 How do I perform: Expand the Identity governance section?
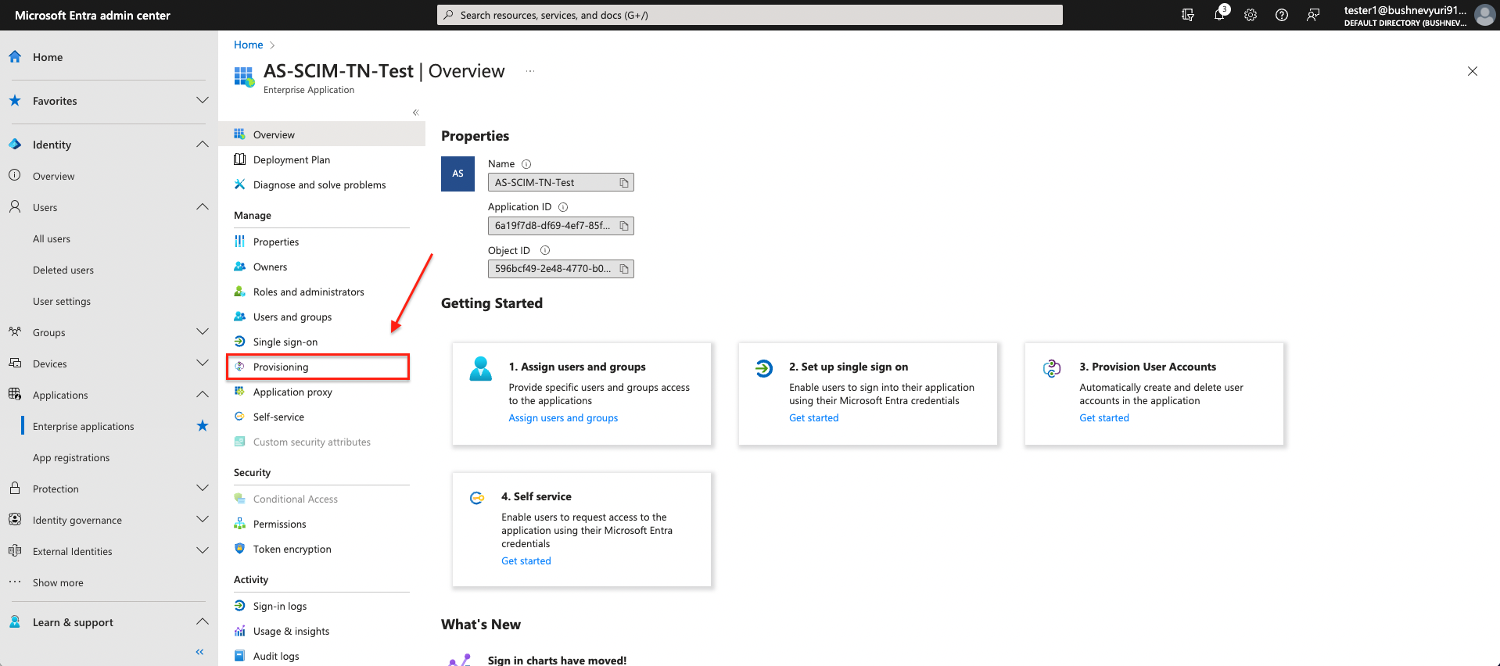(203, 519)
